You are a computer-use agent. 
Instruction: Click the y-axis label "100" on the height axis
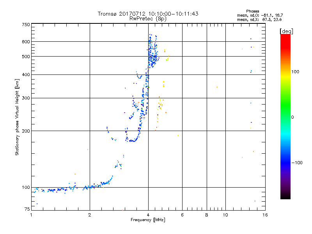click(26, 188)
